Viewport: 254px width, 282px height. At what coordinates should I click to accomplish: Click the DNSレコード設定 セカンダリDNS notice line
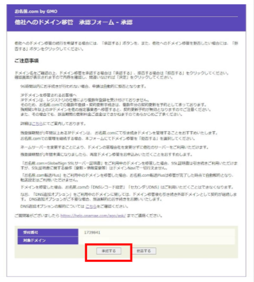point(127,187)
